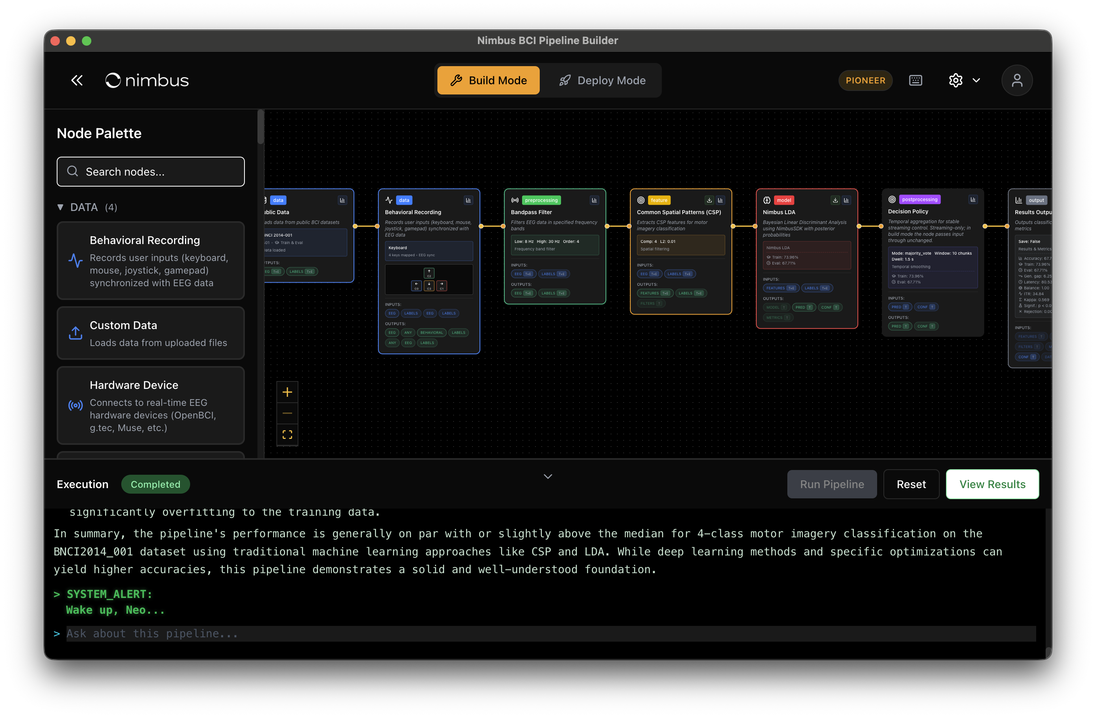Zoom in on the canvas

click(287, 392)
